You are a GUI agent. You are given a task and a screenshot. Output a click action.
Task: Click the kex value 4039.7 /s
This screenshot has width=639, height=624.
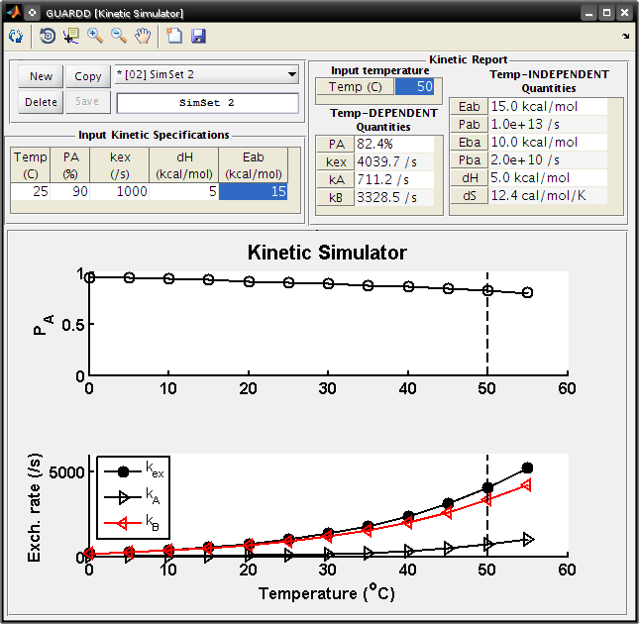pyautogui.click(x=394, y=161)
